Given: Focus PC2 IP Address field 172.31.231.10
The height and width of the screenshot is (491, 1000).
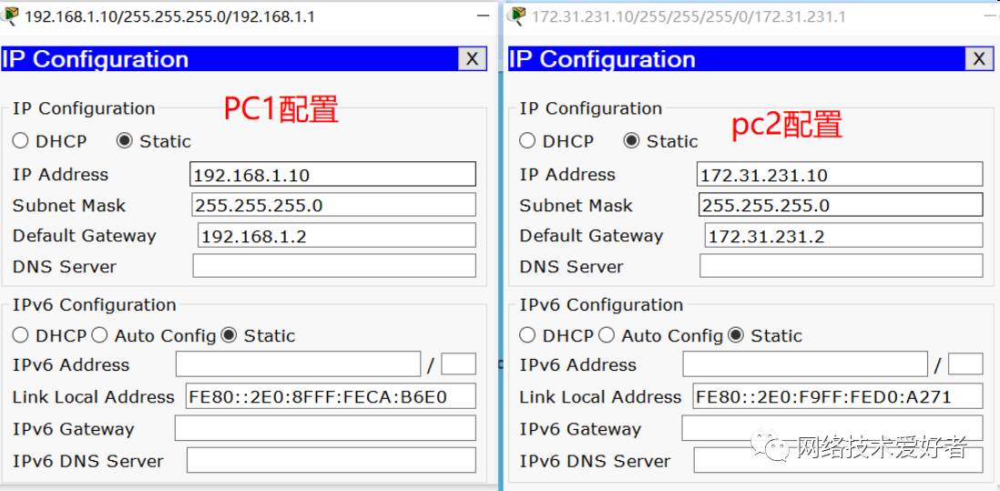Looking at the screenshot, I should pyautogui.click(x=841, y=174).
